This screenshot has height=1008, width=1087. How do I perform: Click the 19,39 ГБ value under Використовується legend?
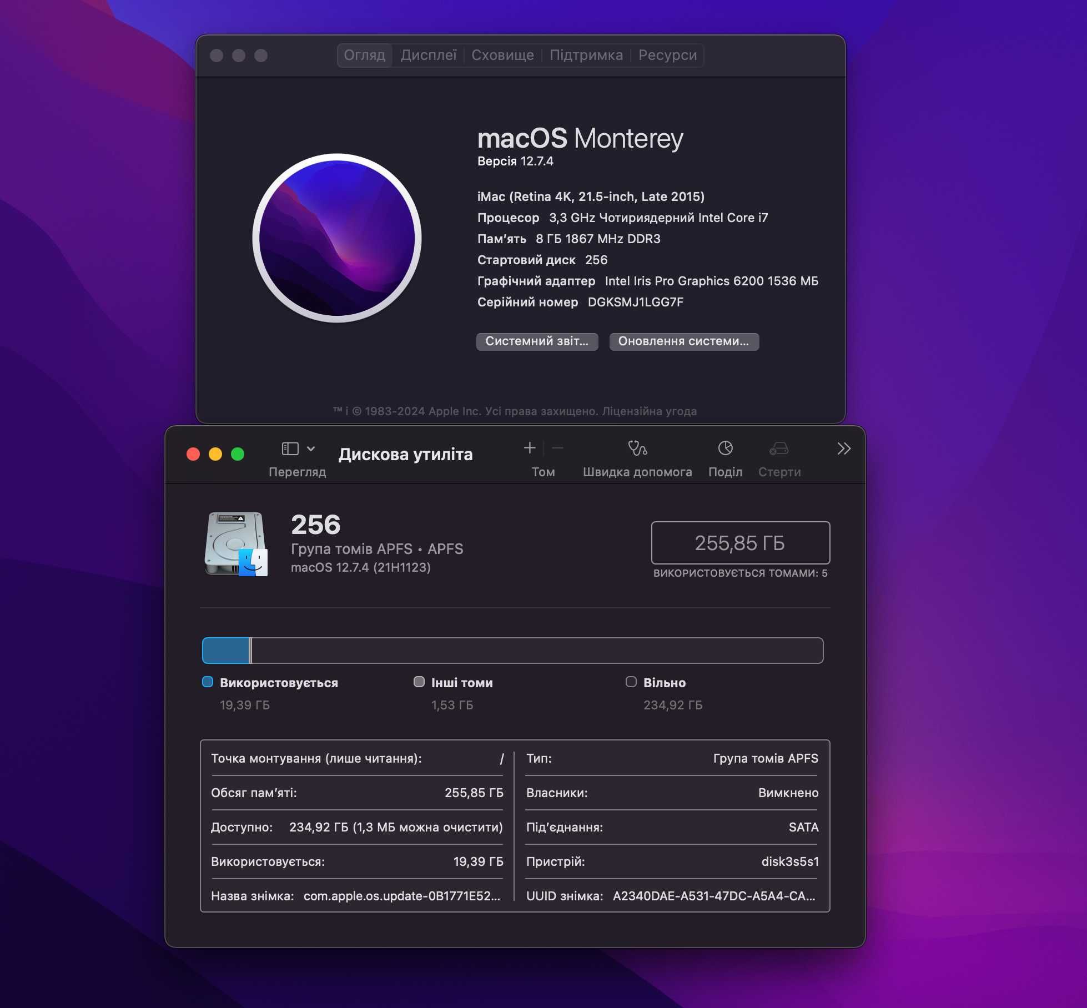(245, 705)
